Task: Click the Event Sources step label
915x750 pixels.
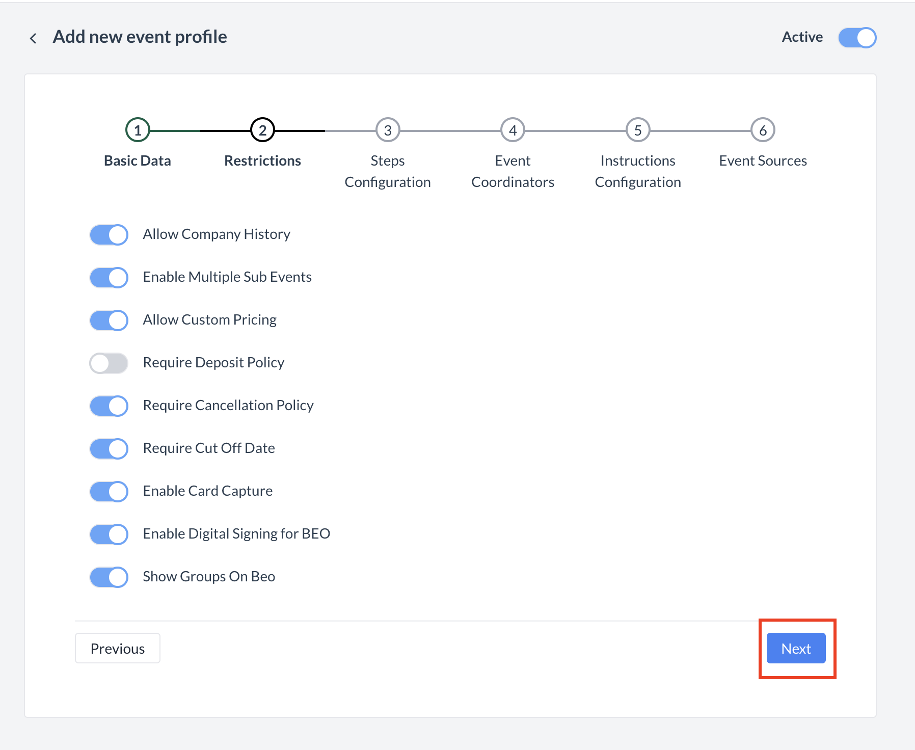Action: [x=763, y=161]
